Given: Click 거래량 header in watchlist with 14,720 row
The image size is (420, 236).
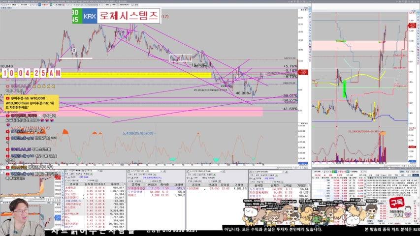Looking at the screenshot, I should [301, 185].
